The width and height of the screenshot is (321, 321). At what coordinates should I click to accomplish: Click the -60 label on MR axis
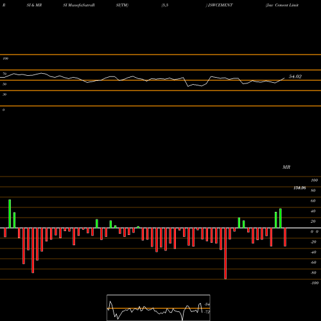pos(313,263)
